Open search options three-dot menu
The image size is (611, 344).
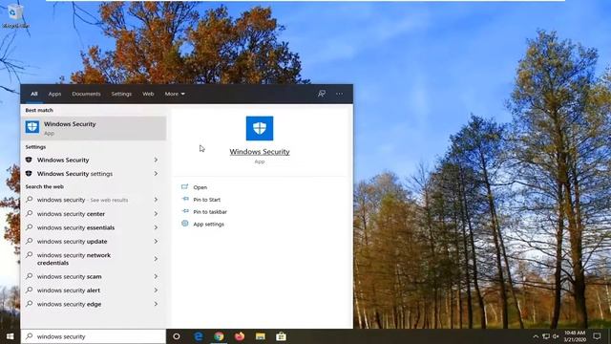pyautogui.click(x=340, y=94)
